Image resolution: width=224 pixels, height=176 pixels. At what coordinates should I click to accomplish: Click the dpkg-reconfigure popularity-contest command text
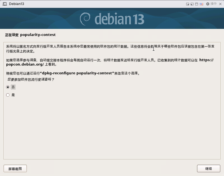click(x=77, y=73)
